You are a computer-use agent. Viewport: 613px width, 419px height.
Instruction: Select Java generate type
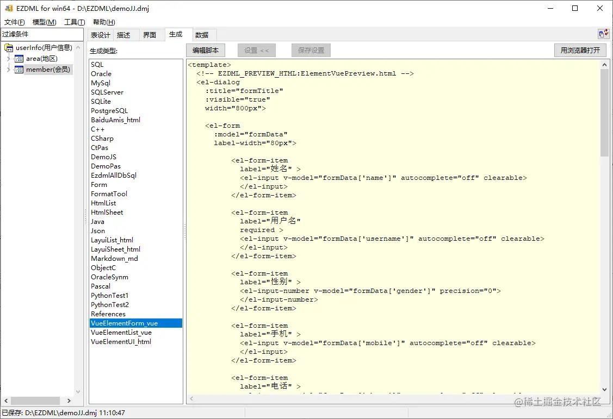(135, 222)
